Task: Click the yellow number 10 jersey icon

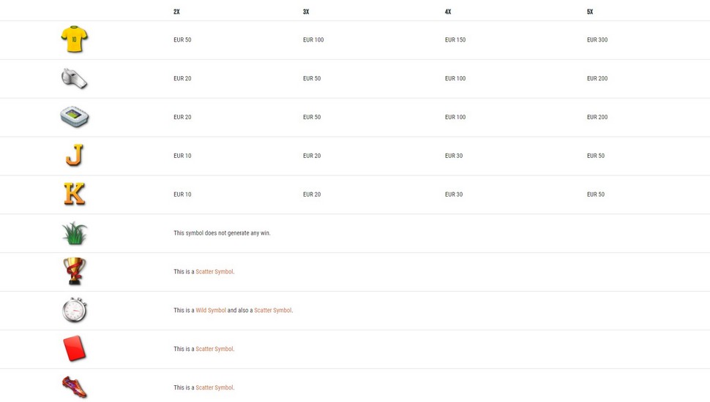Action: click(74, 39)
